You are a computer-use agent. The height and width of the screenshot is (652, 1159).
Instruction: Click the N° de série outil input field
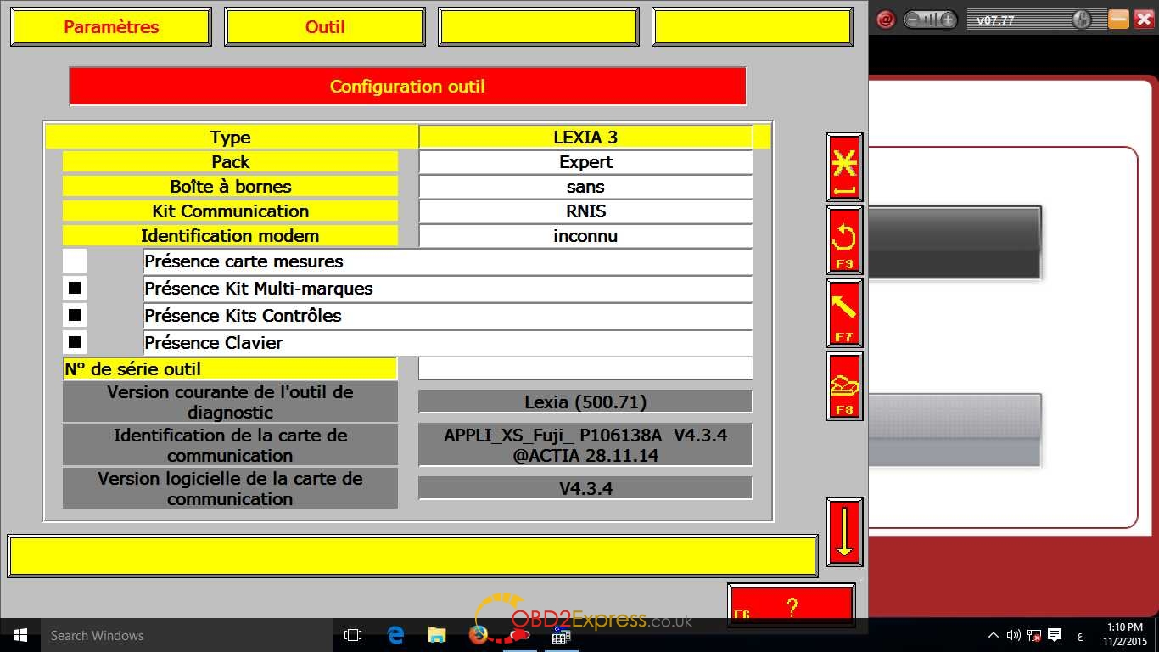click(x=585, y=368)
